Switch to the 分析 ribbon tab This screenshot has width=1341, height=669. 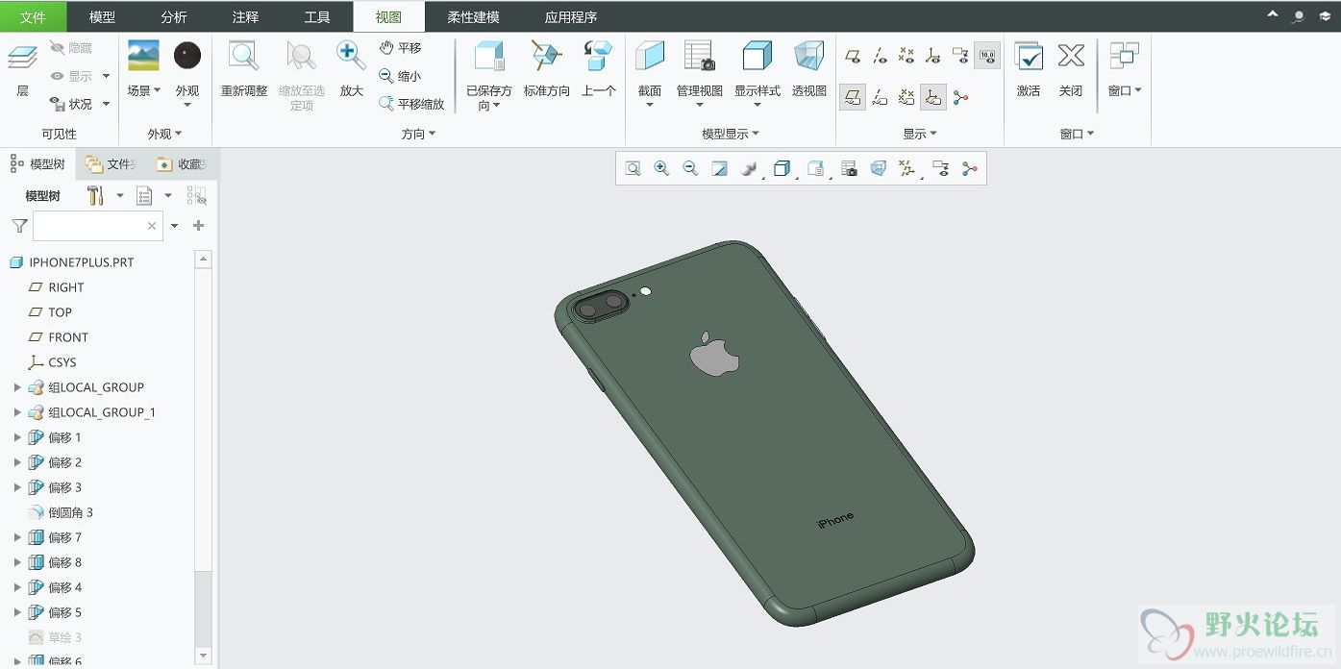click(x=174, y=16)
